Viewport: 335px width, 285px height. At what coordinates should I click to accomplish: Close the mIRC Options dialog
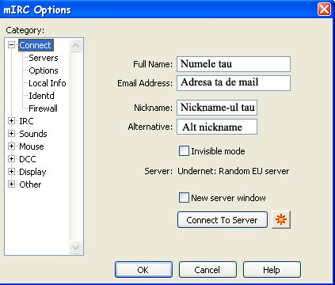324,9
